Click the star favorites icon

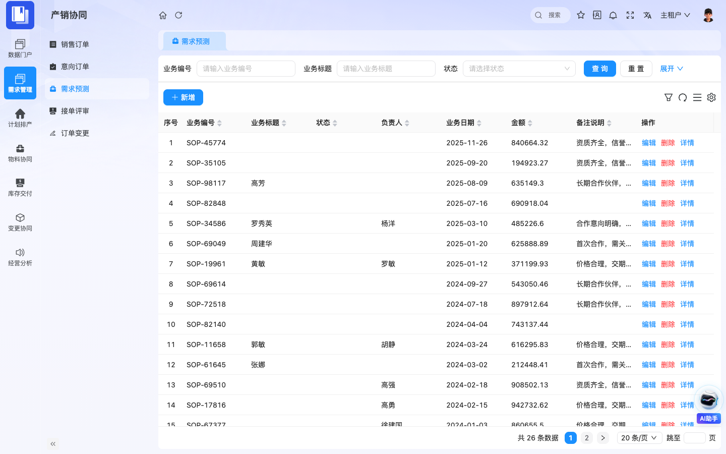point(581,15)
